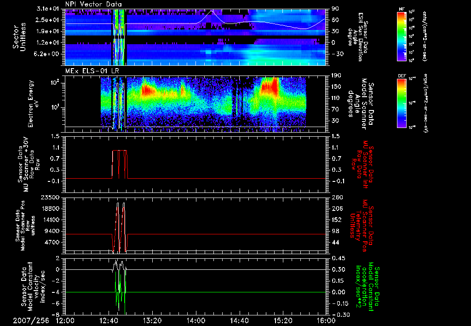
Task: Click the 'Sector Unitless' axis label
Action: (x=19, y=37)
